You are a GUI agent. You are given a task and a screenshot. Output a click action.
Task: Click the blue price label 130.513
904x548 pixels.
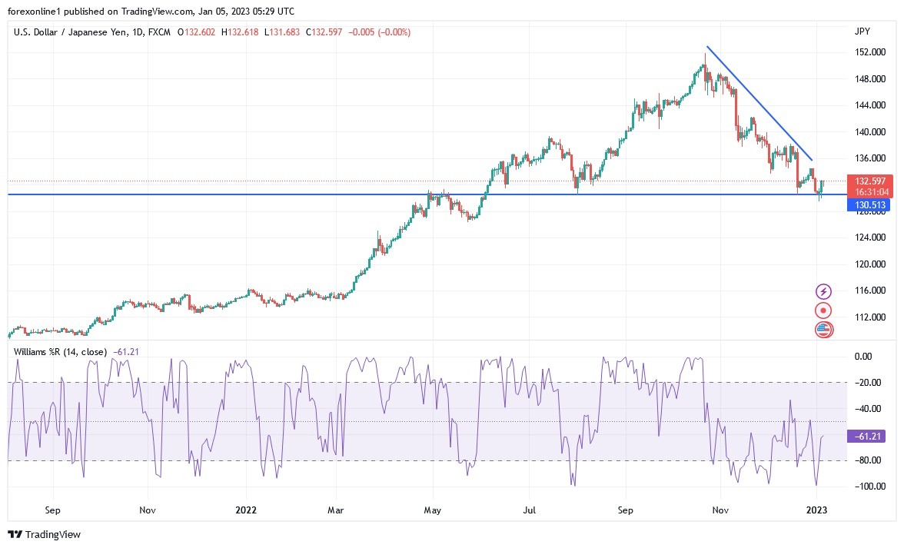(x=869, y=204)
